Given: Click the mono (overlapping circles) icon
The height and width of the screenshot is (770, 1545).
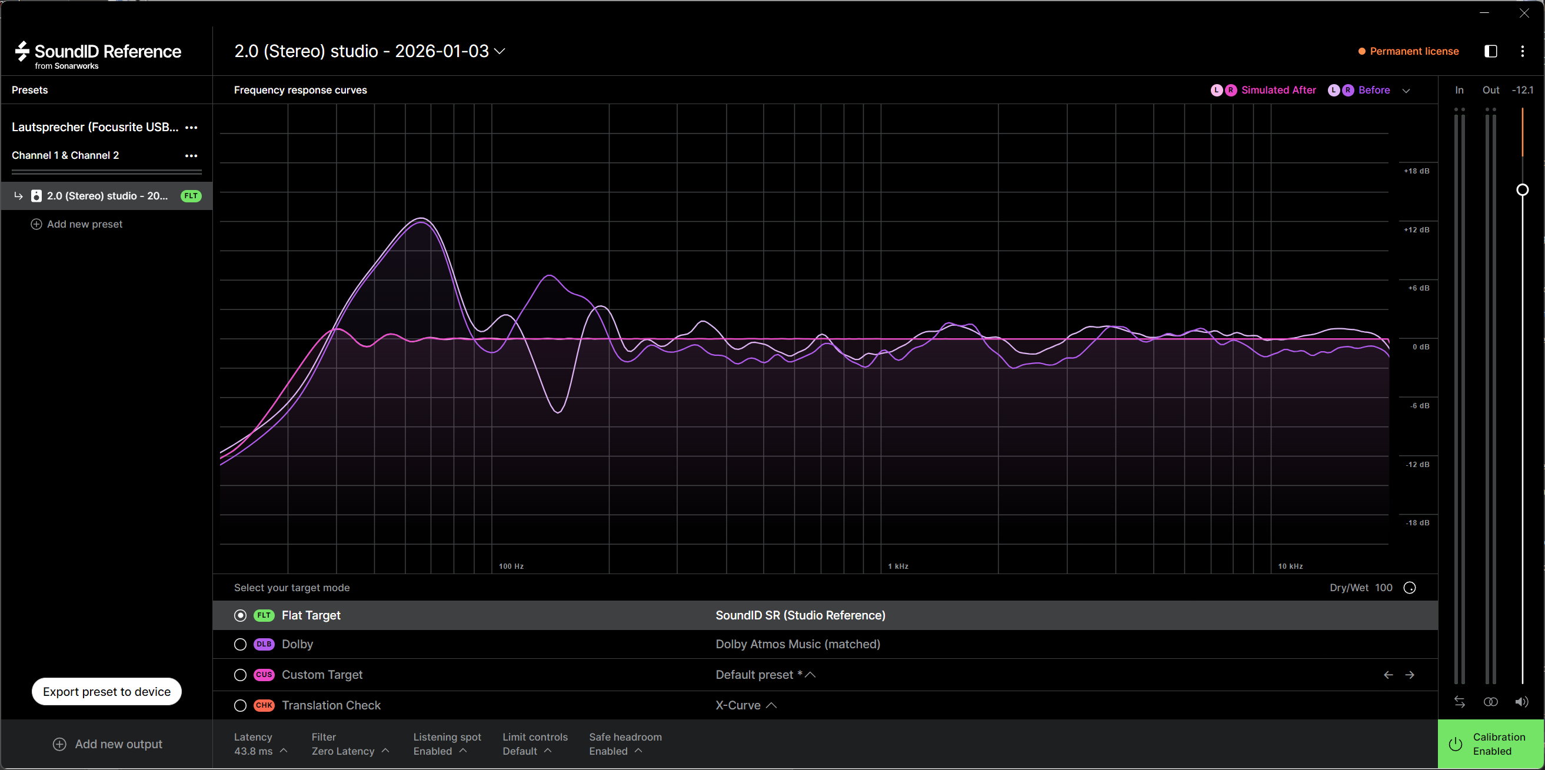Looking at the screenshot, I should 1490,702.
